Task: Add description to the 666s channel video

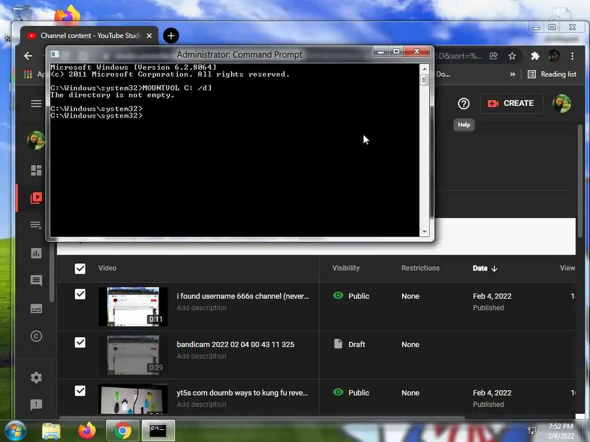Action: tap(202, 308)
